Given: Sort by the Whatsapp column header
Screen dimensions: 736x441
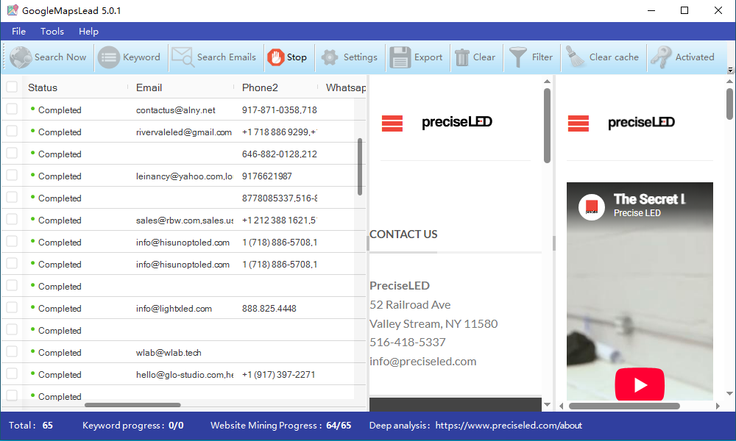Looking at the screenshot, I should [x=346, y=87].
